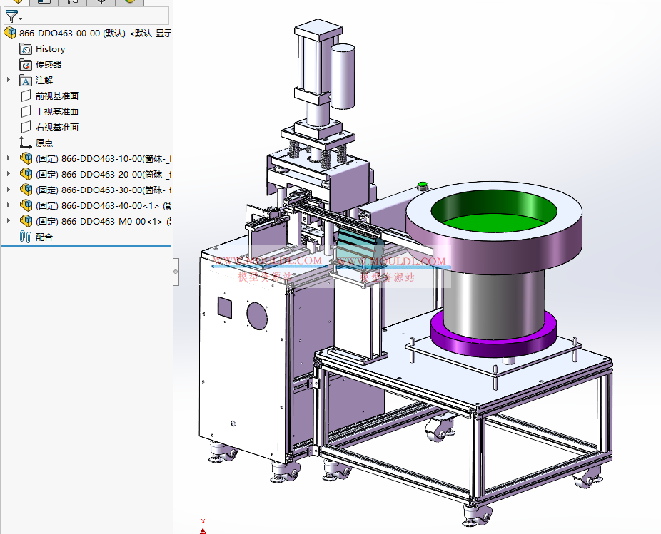Open the DisplayManager colored-sphere tab icon
The height and width of the screenshot is (534, 661).
click(x=129, y=2)
